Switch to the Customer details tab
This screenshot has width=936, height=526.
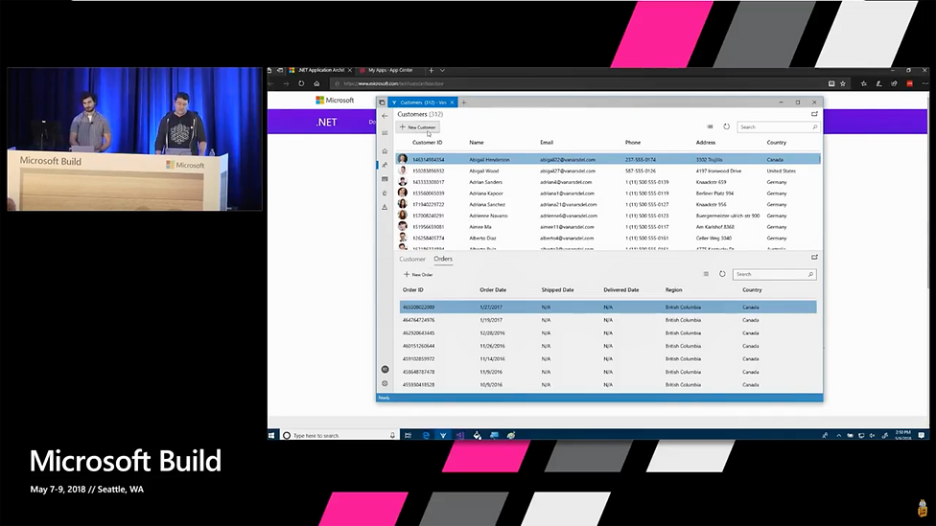411,259
